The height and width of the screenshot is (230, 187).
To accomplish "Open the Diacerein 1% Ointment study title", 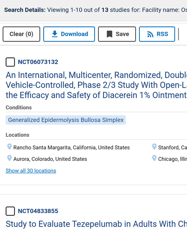I will click(96, 85).
